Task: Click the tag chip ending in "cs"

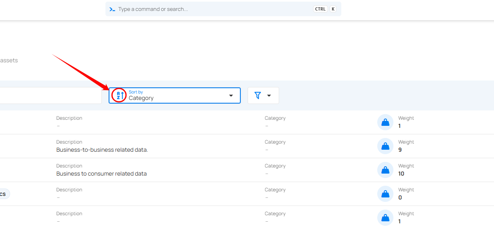Action: [3, 194]
